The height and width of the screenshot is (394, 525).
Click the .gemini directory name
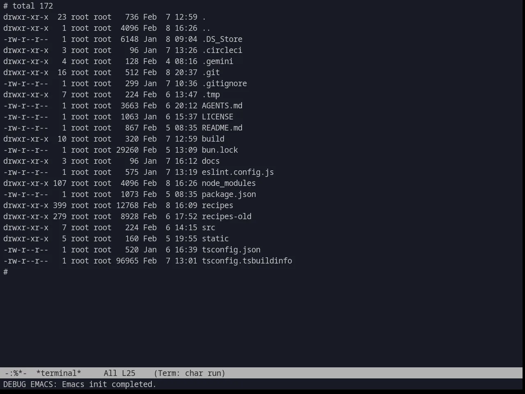click(x=217, y=61)
